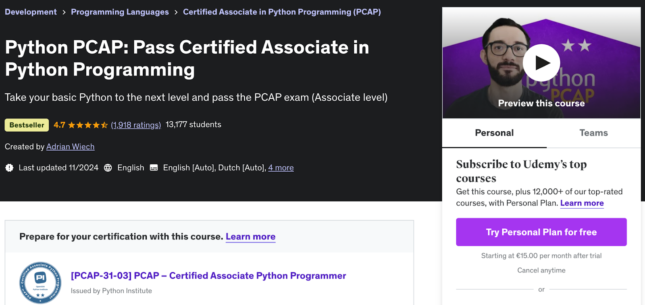Click the Bestseller badge
The image size is (645, 305).
[x=27, y=125]
